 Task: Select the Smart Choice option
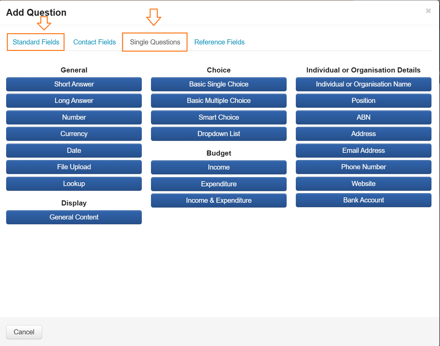219,117
